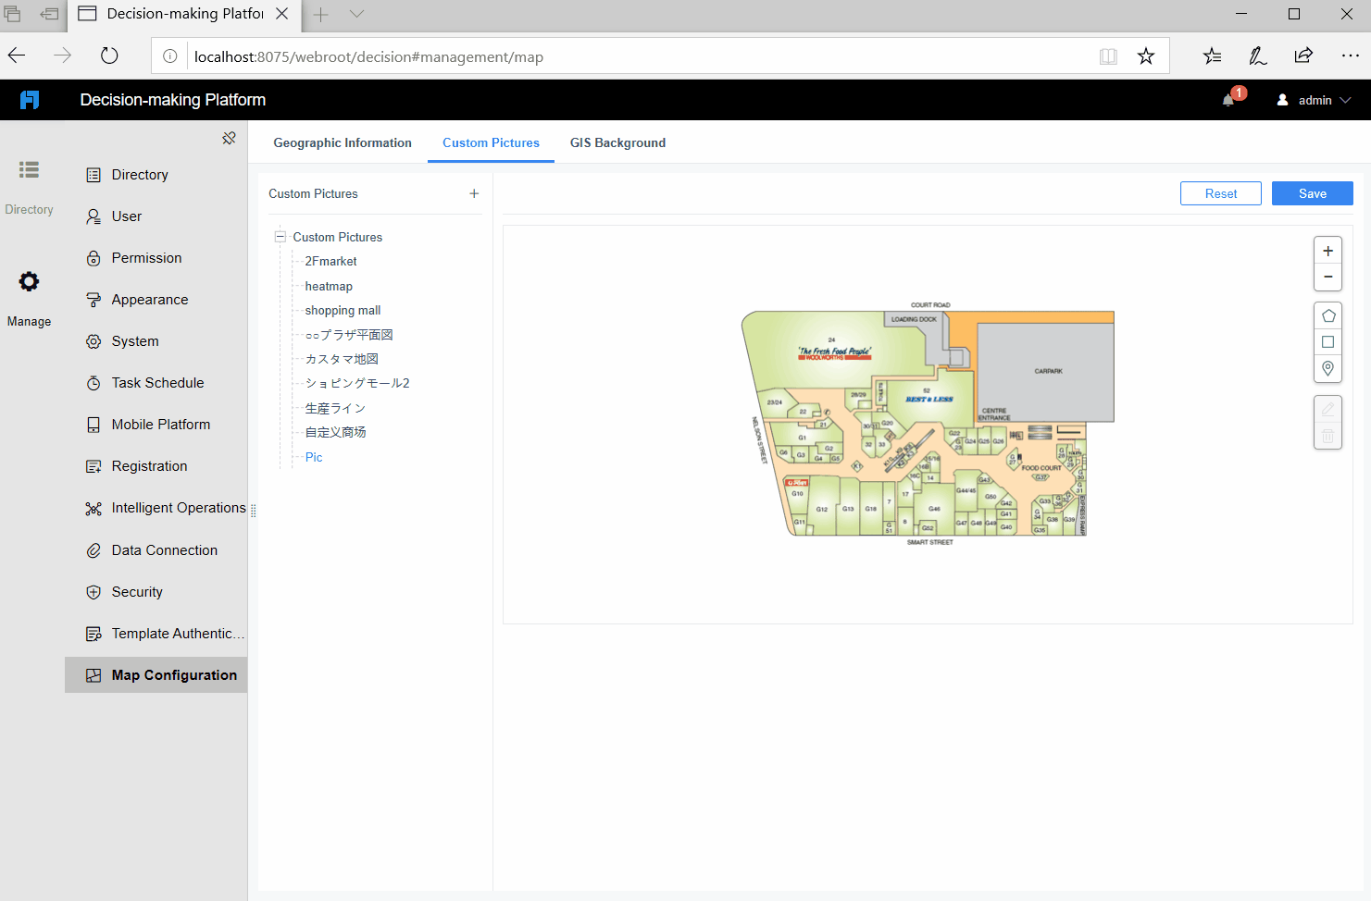
Task: Select the 2Fmarket picture
Action: pyautogui.click(x=330, y=262)
